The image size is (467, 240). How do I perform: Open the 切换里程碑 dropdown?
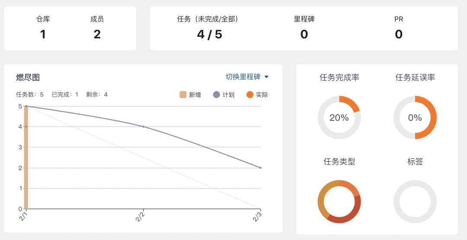pyautogui.click(x=243, y=77)
